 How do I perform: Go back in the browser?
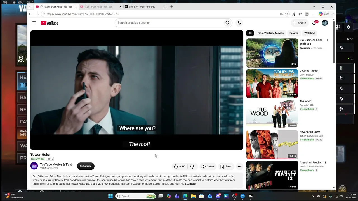(x=30, y=14)
